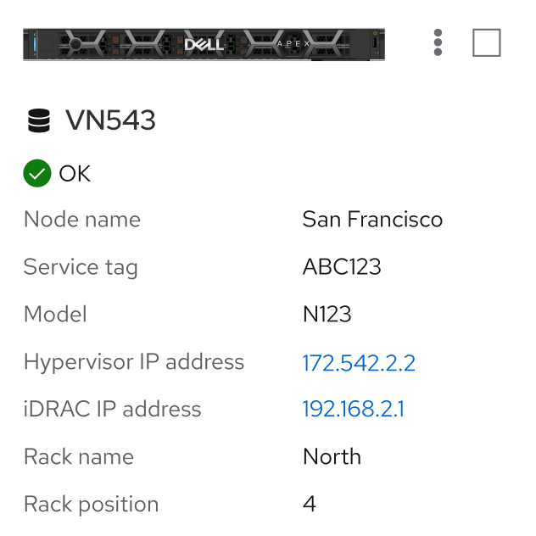536x536 pixels.
Task: Click the ABC123 service tag value
Action: 342,267
